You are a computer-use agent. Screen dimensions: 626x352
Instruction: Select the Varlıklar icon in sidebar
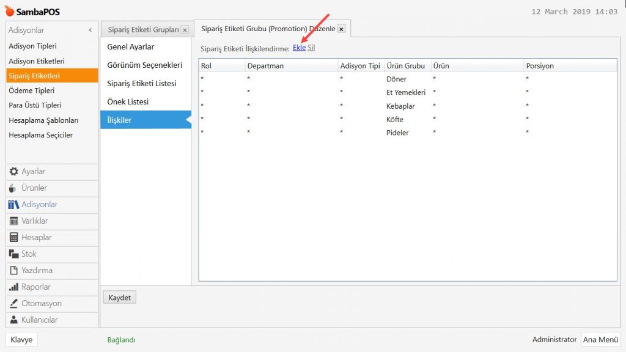tap(14, 221)
